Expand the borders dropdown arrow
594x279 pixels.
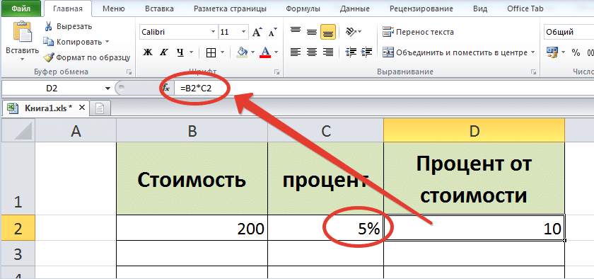(222, 52)
